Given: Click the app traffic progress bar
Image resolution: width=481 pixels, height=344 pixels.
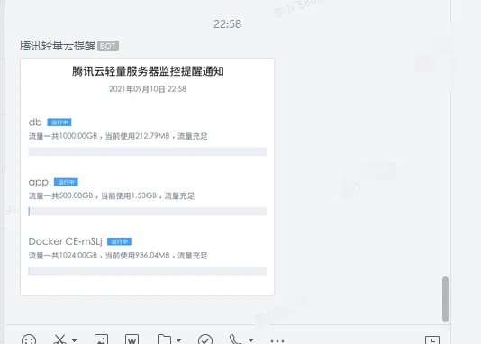Looking at the screenshot, I should tap(148, 212).
